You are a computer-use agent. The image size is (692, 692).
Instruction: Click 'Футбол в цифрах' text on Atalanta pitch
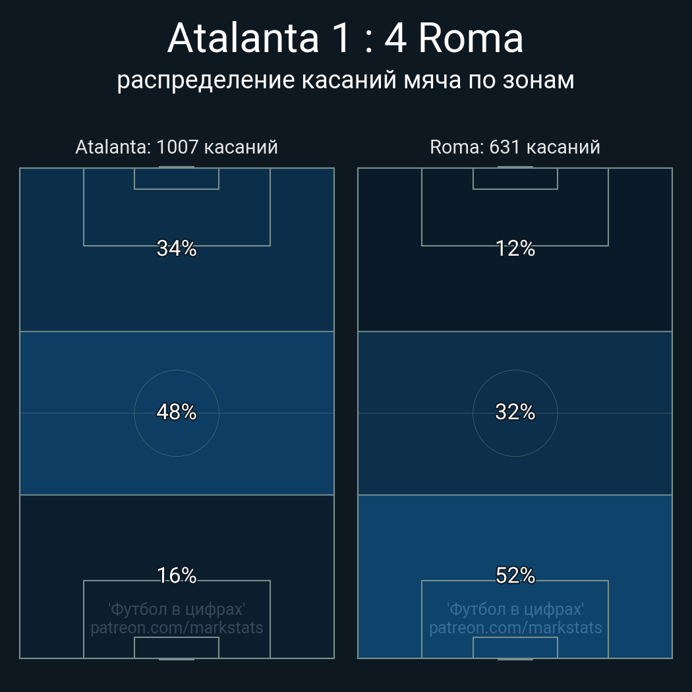[x=177, y=609]
